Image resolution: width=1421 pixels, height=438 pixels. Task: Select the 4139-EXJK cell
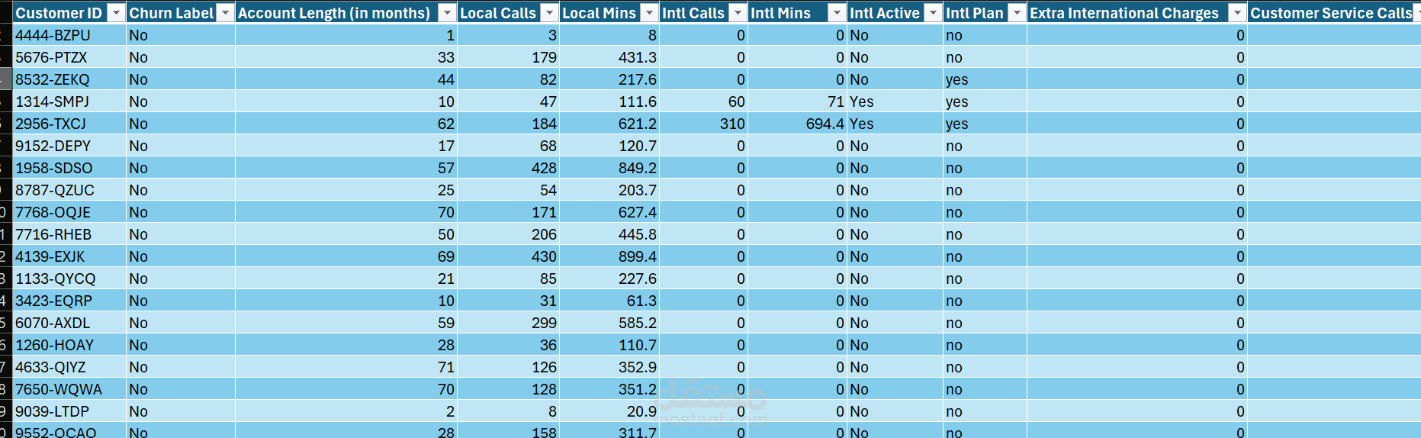point(69,256)
